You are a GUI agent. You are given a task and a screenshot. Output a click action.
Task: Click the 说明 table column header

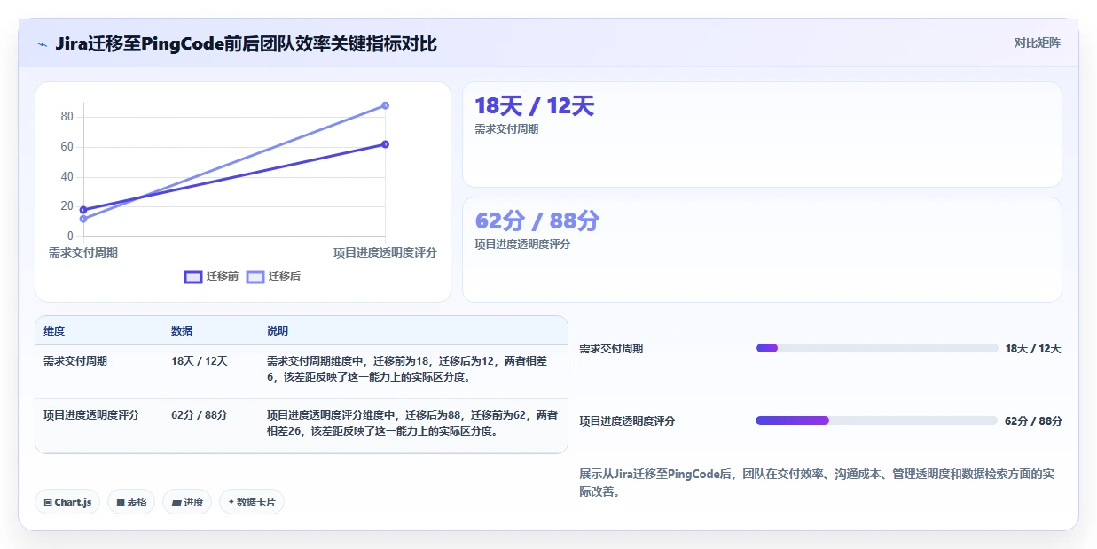point(278,331)
